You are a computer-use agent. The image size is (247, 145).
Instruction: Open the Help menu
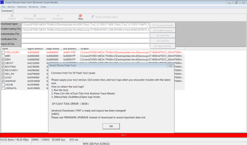(43, 7)
